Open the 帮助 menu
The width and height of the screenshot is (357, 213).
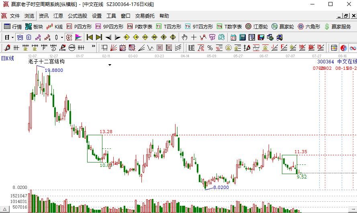(x=164, y=16)
